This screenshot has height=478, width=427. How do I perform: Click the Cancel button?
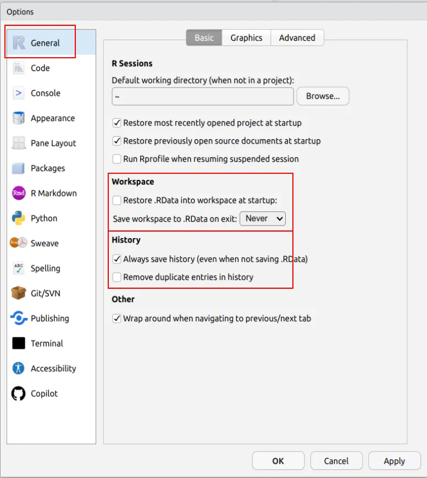coord(336,461)
